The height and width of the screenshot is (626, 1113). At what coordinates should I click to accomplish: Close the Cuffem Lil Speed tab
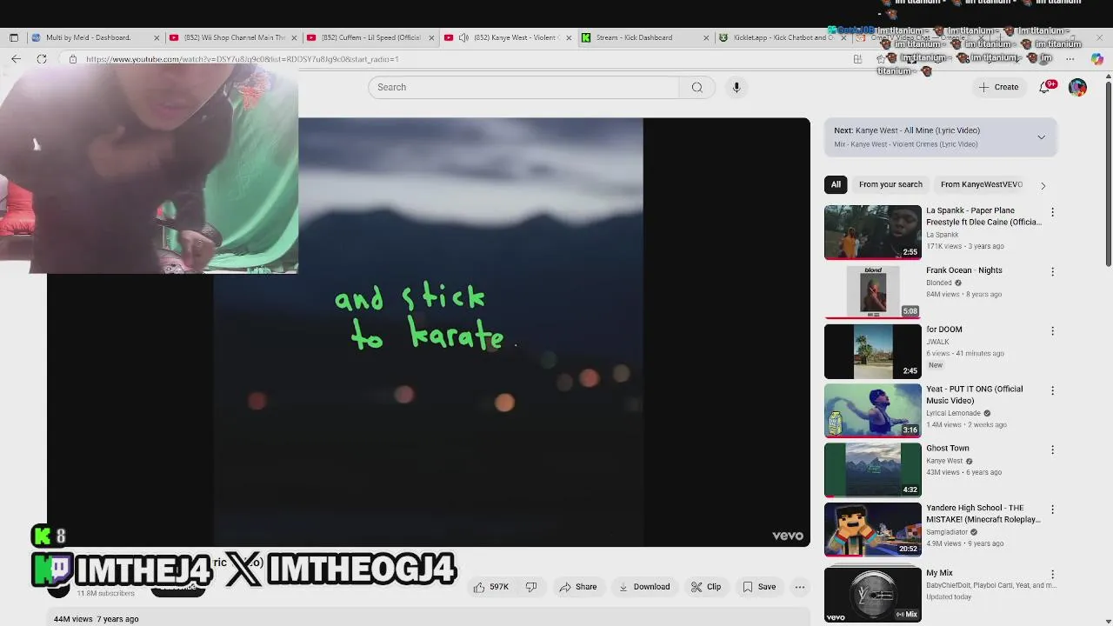click(x=431, y=37)
